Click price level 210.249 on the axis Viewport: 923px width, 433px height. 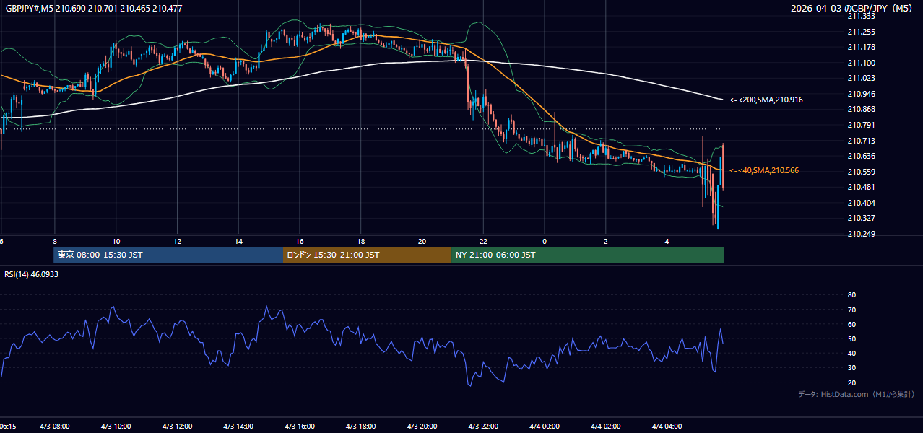tap(861, 234)
